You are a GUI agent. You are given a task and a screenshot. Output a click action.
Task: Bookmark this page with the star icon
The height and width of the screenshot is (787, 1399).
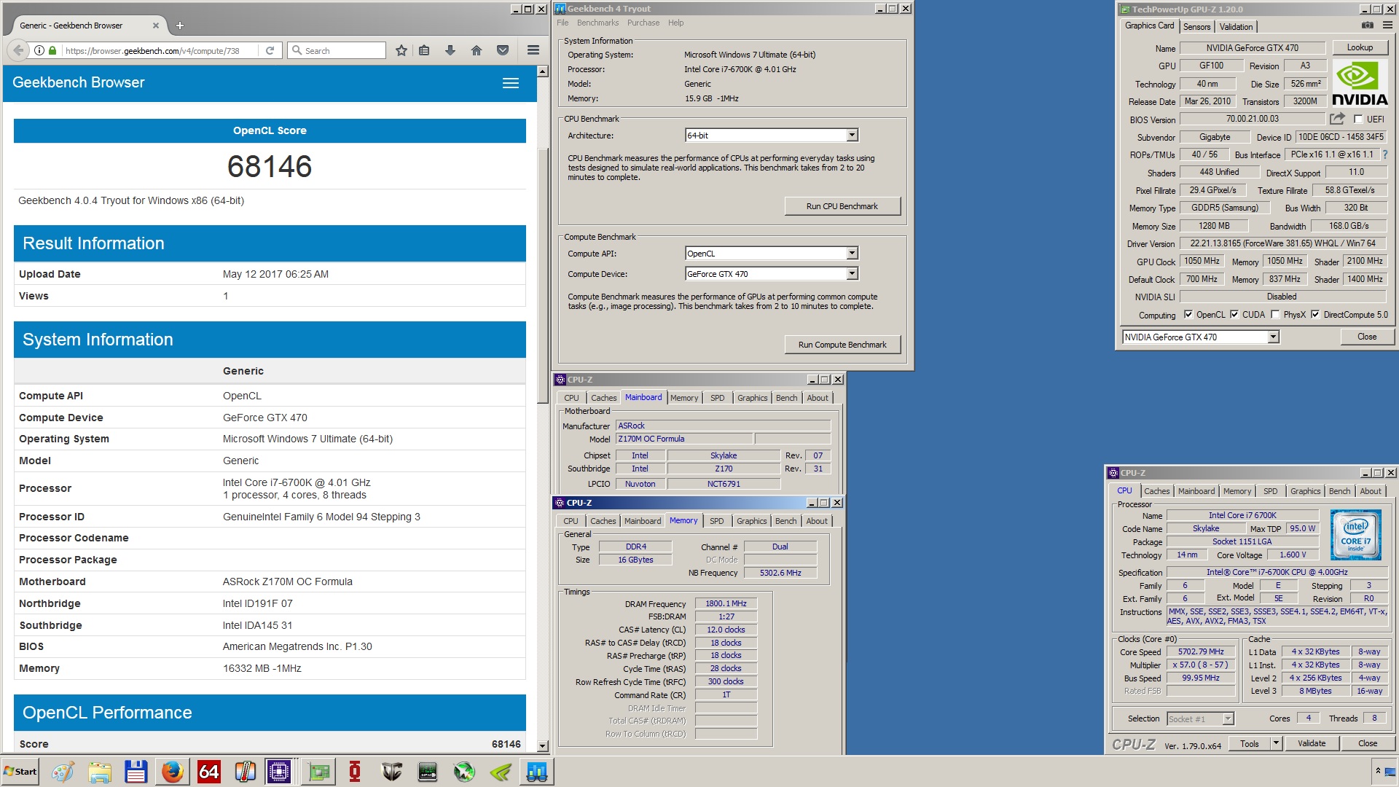401,50
